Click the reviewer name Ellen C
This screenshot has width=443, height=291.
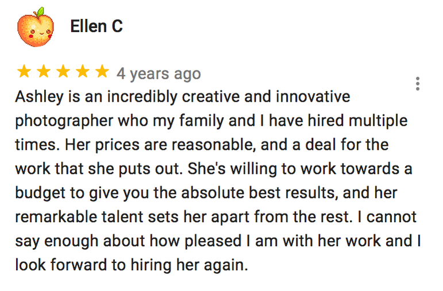[97, 26]
